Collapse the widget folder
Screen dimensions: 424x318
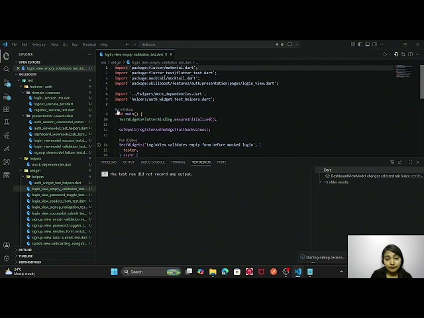click(35, 171)
